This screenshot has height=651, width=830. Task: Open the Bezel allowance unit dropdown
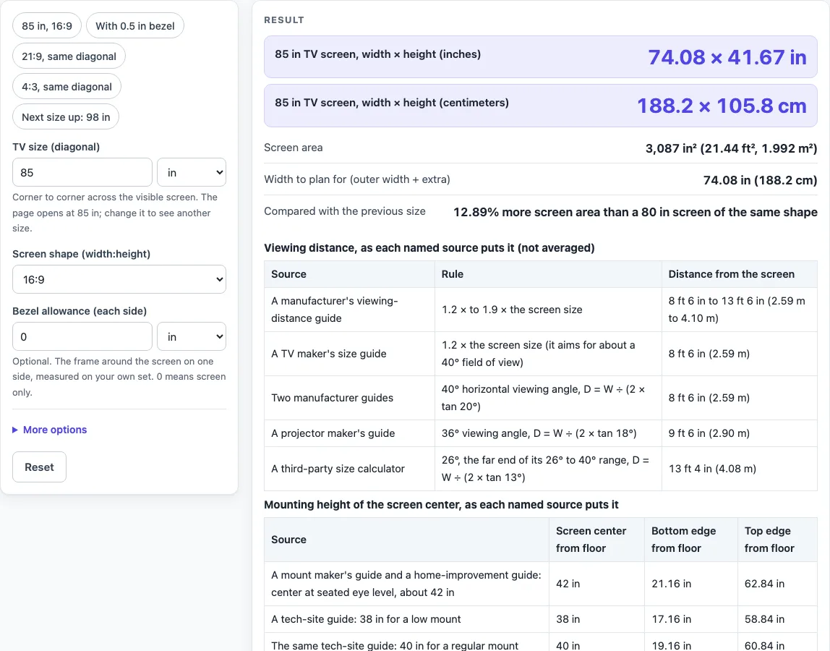click(192, 336)
